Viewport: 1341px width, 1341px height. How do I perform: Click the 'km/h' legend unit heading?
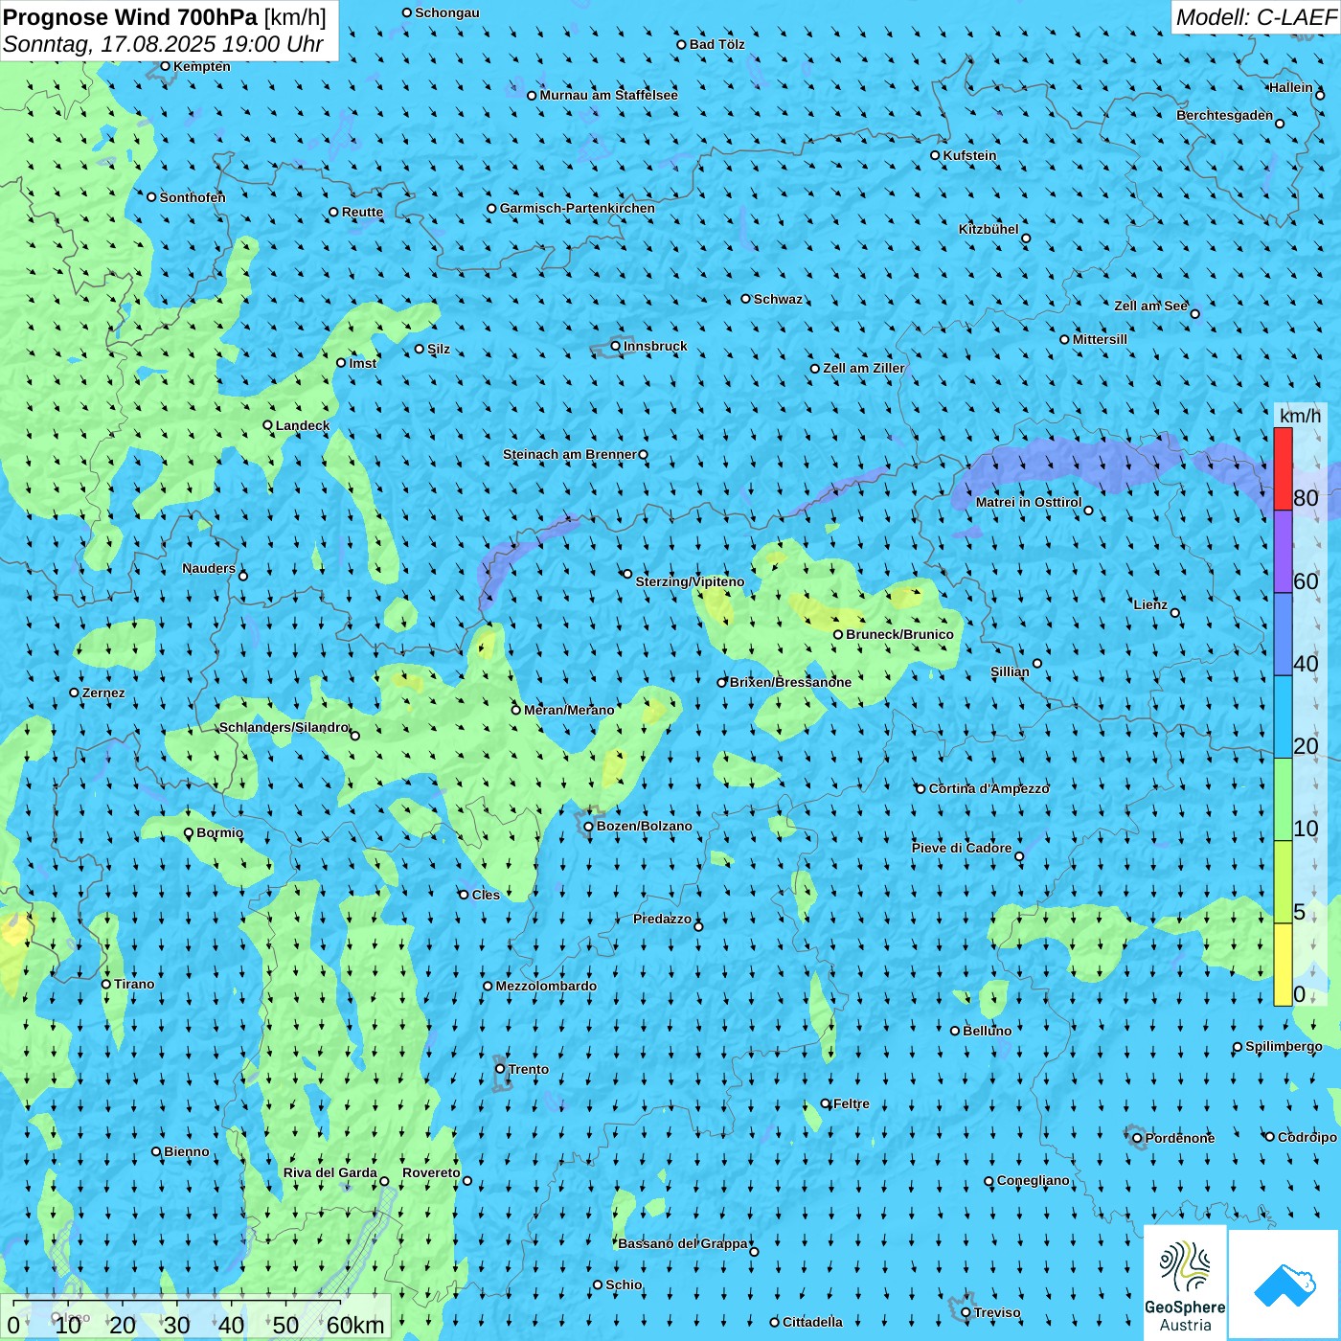pyautogui.click(x=1300, y=416)
